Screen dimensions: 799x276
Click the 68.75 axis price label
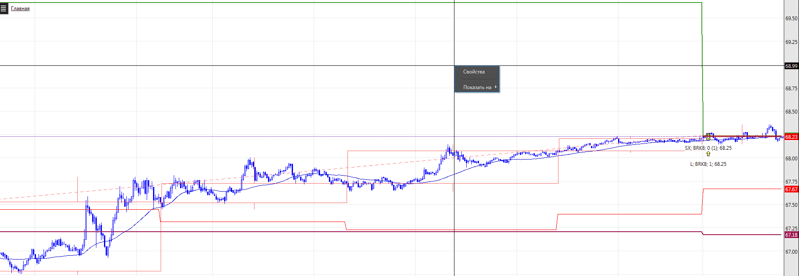point(791,89)
